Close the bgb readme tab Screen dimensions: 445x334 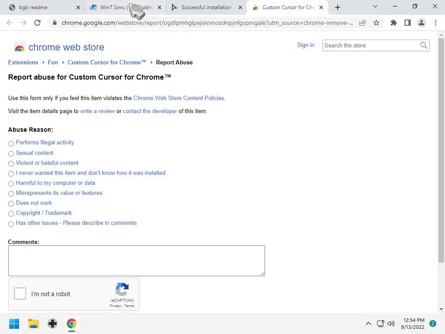pyautogui.click(x=78, y=8)
